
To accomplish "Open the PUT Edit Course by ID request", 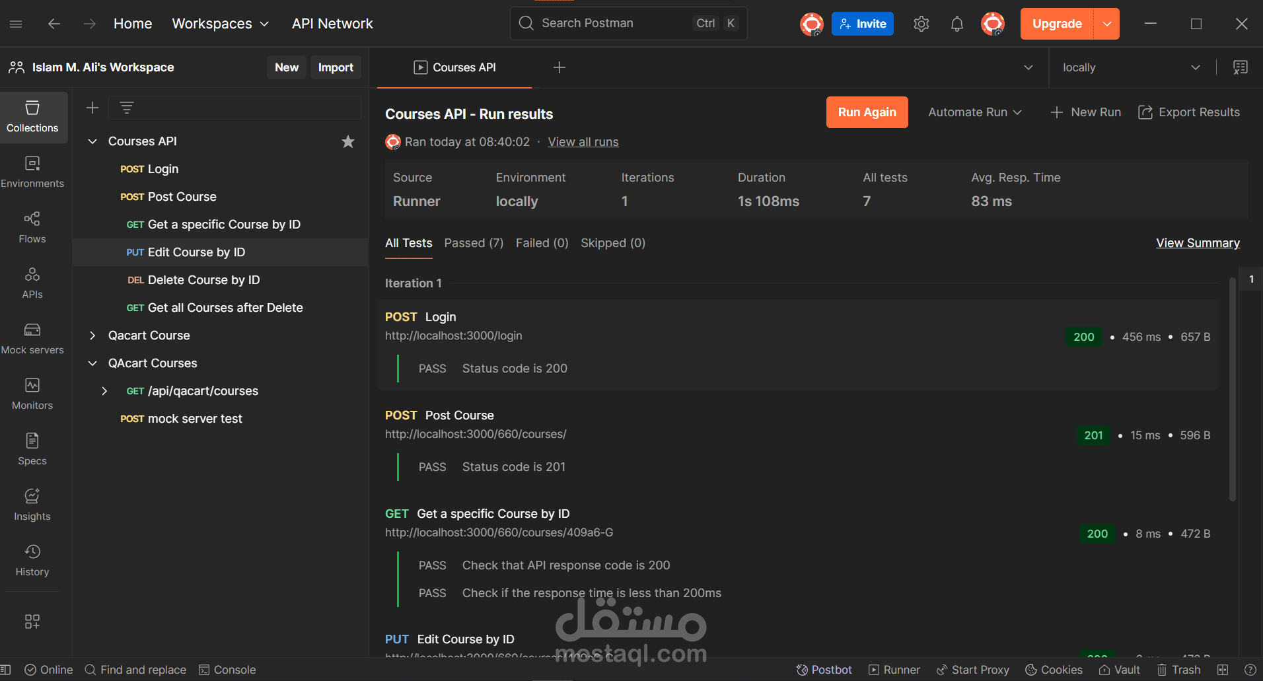I will coord(220,252).
